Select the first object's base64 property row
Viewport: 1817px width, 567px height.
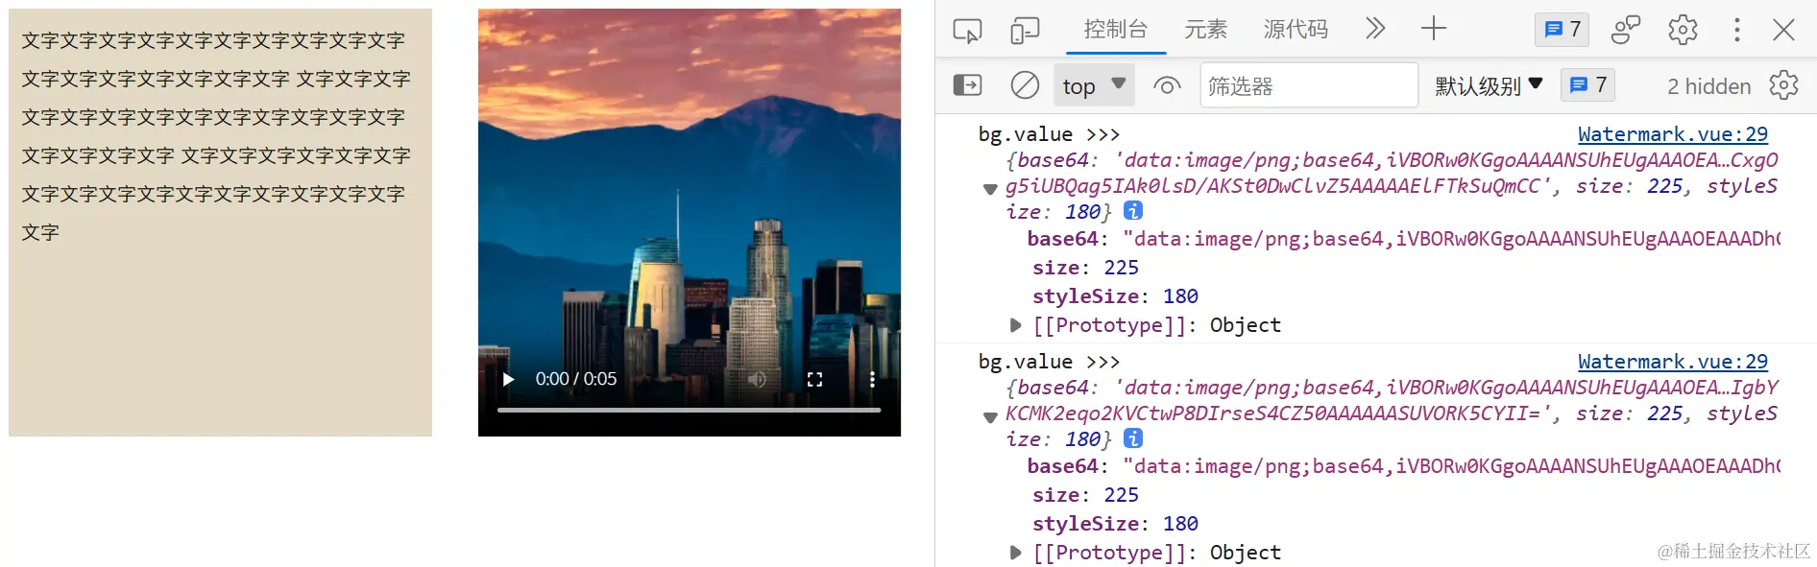[1403, 239]
